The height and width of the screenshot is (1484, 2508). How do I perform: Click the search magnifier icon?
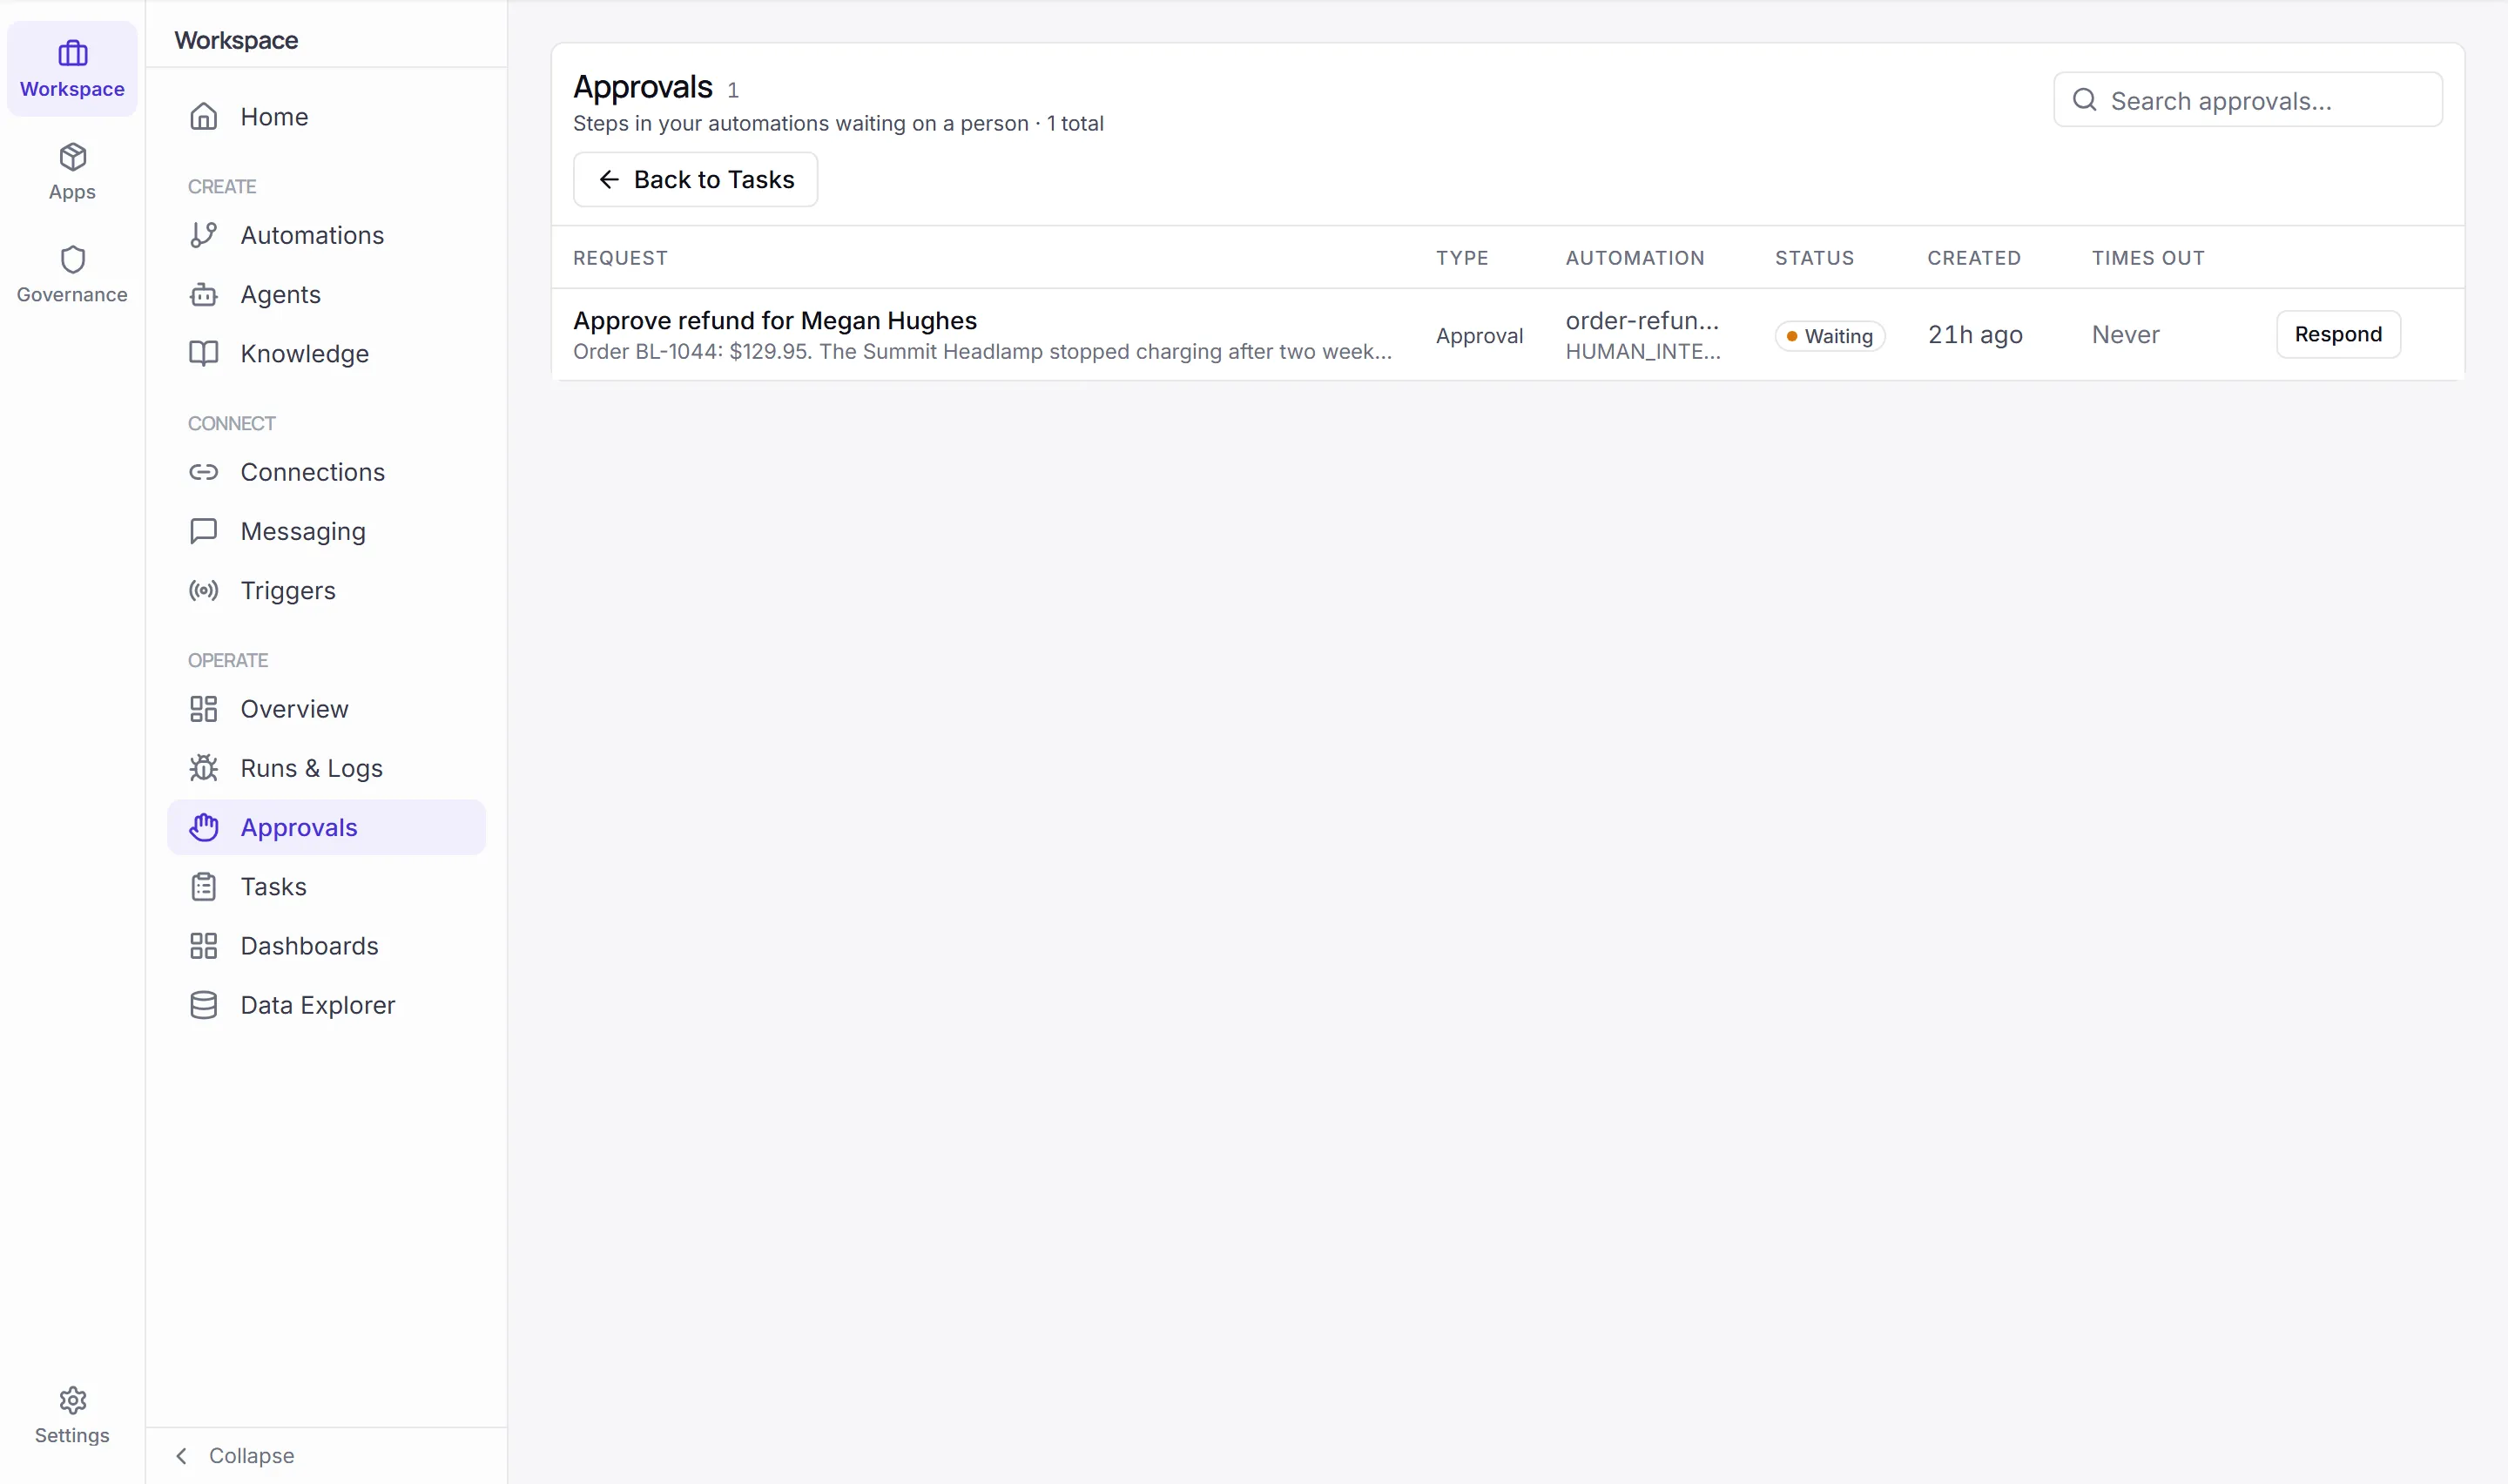click(x=2083, y=100)
